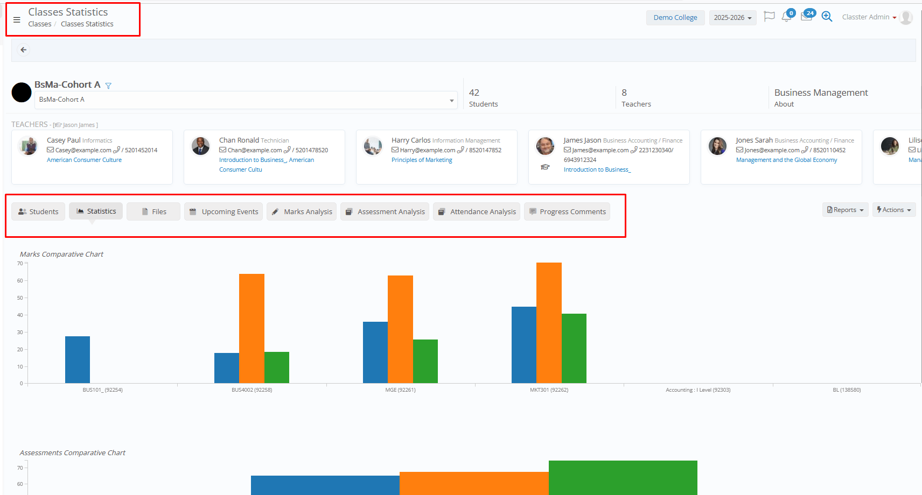The image size is (922, 495).
Task: Open the Classter Admin user menu
Action: click(869, 17)
